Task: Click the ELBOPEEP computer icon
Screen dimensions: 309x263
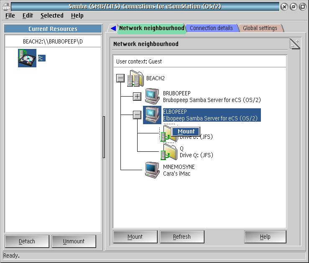Action: (152, 115)
